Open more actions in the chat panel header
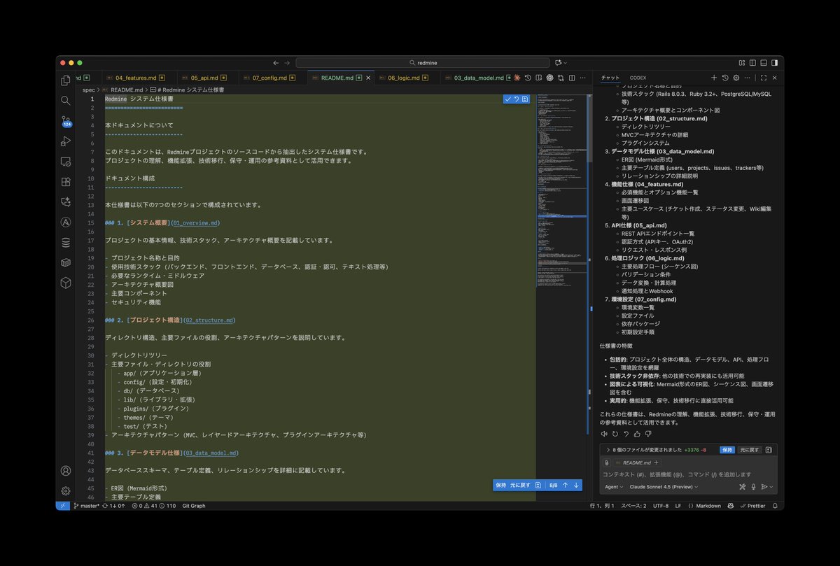The image size is (840, 566). [747, 78]
